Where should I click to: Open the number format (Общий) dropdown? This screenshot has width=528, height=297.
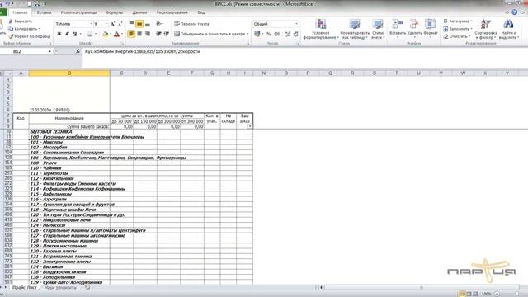(297, 24)
